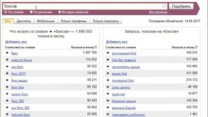Add 'муай тая' with its plus icon
This screenshot has height=117, width=208.
point(108,94)
